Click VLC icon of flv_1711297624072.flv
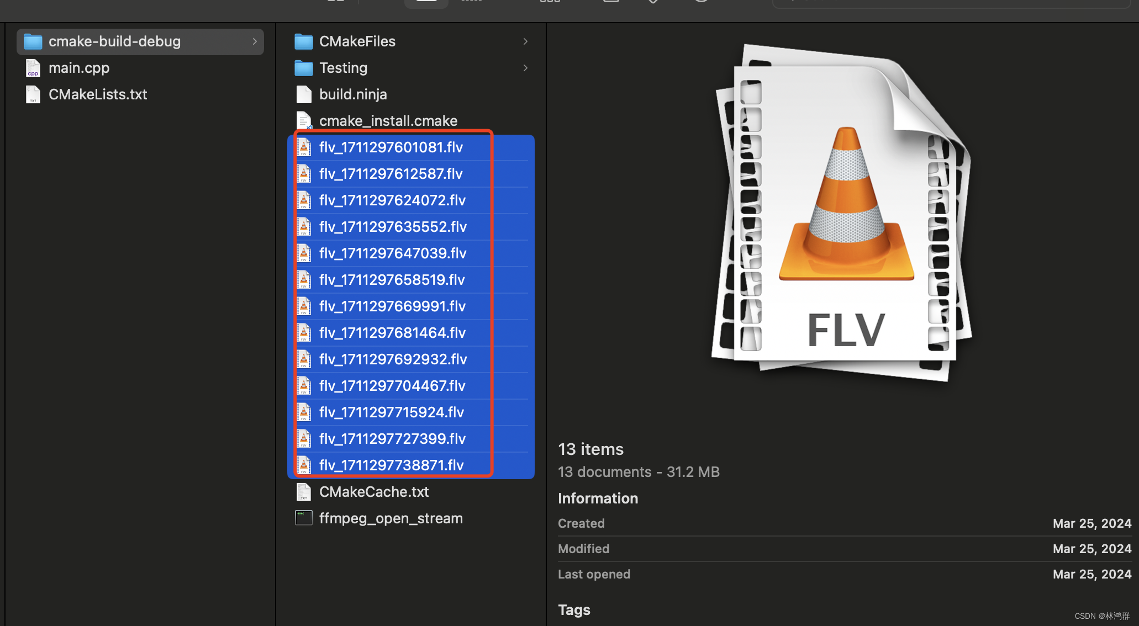This screenshot has height=626, width=1139. tap(304, 200)
